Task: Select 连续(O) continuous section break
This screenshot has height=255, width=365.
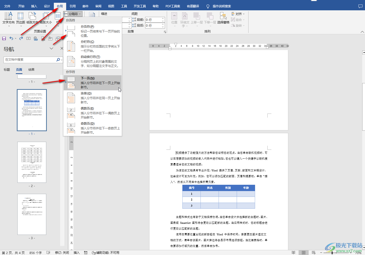Action: (x=93, y=98)
